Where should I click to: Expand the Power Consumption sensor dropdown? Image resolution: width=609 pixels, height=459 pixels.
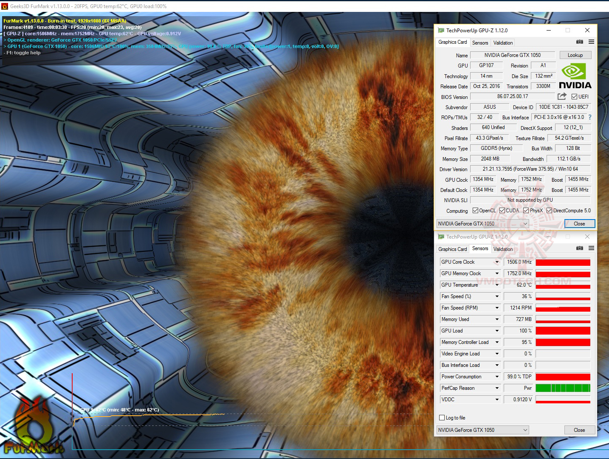click(x=497, y=377)
